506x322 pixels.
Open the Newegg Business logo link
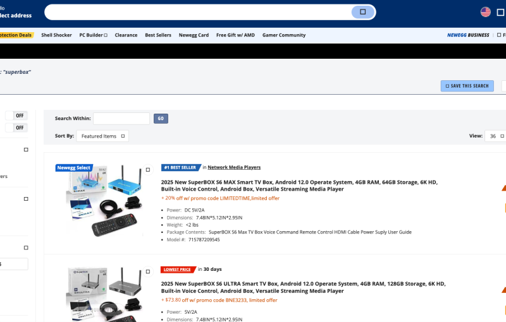coord(468,35)
